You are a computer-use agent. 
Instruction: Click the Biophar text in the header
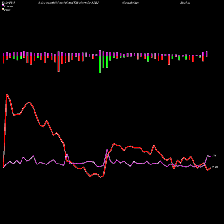[185, 3]
